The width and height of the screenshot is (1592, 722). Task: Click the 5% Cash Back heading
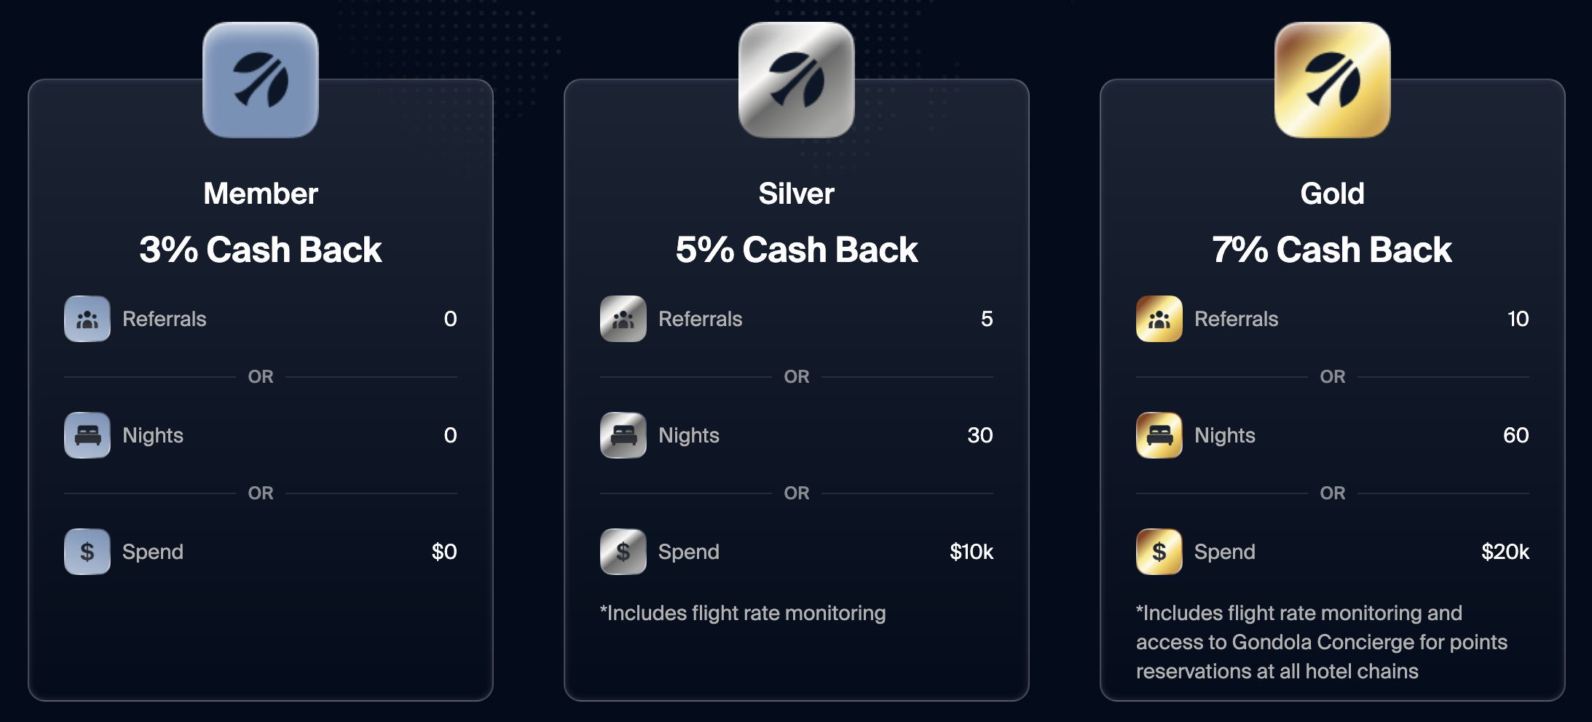click(796, 250)
